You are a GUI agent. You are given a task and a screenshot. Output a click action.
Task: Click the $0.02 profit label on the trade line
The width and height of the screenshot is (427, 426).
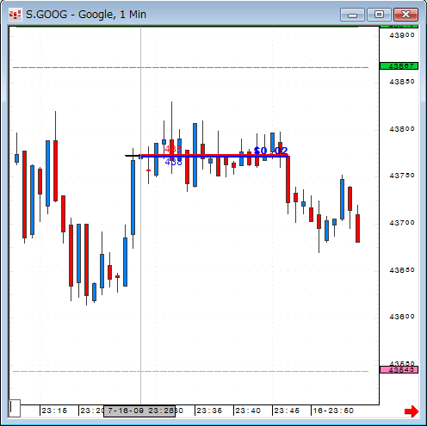click(270, 151)
